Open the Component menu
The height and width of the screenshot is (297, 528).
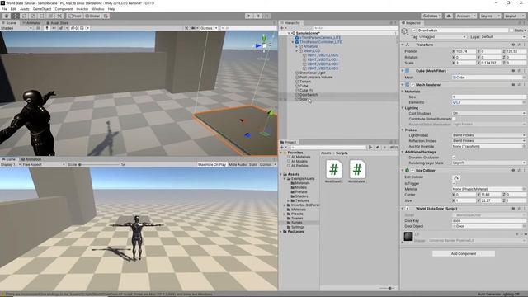coord(64,9)
